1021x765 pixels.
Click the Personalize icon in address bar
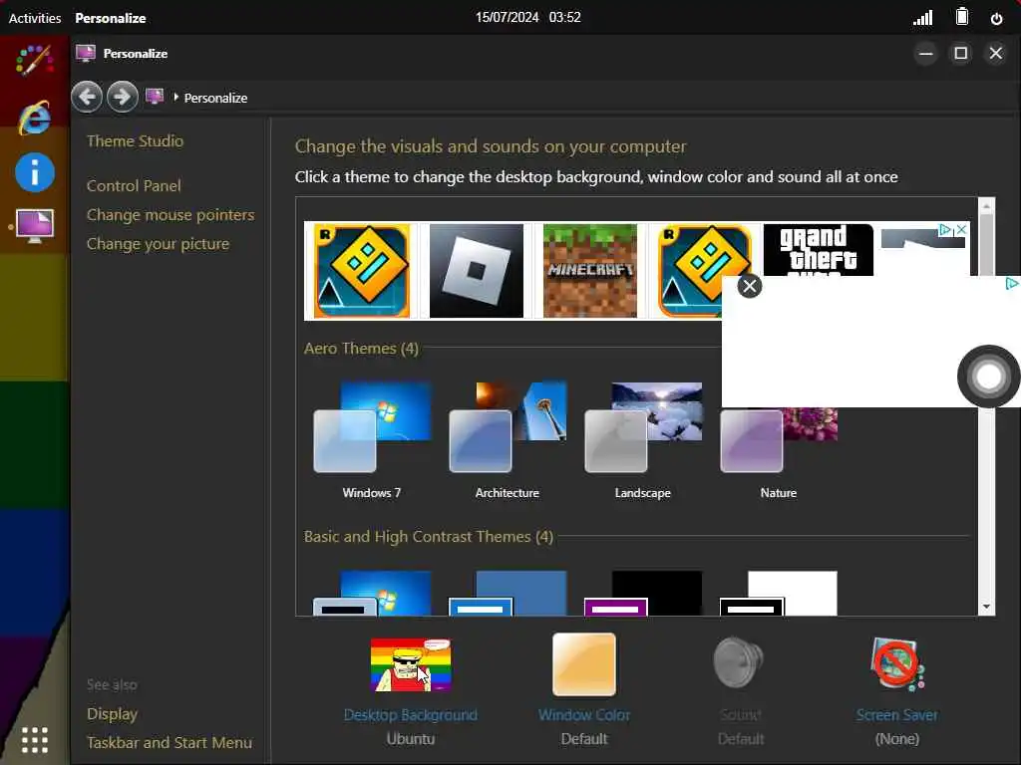click(x=155, y=97)
